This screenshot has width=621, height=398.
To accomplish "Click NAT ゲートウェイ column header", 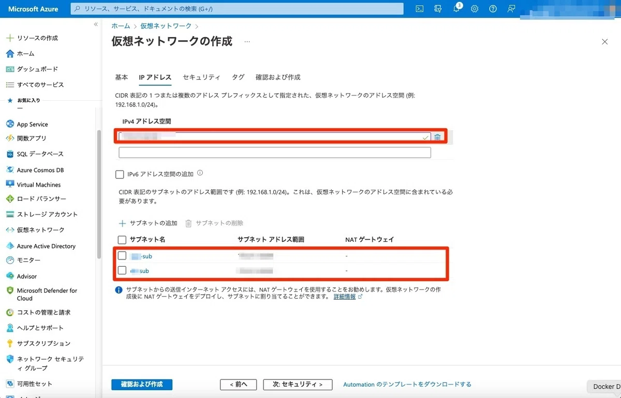I will pyautogui.click(x=369, y=240).
